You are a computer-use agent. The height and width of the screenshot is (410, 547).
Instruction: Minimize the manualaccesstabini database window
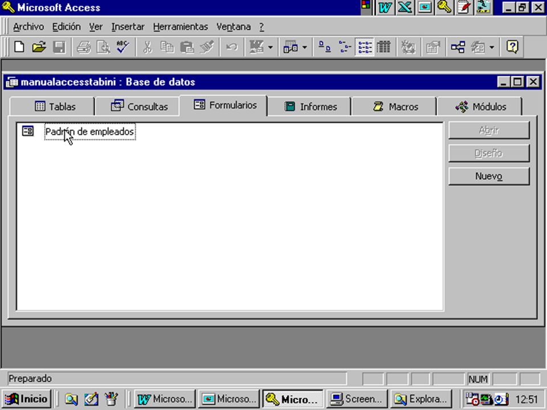(x=504, y=82)
